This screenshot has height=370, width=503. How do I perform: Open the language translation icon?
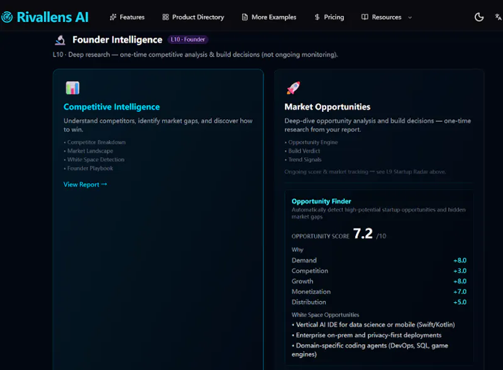[x=498, y=17]
